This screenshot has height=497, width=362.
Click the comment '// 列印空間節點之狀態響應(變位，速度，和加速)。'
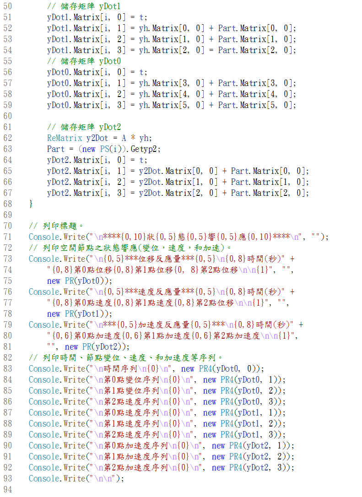(130, 248)
